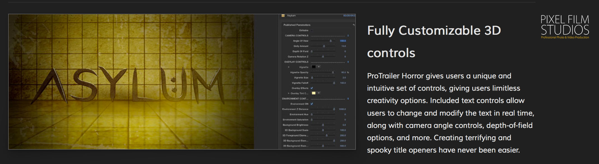Viewport: 599px width, 164px height.
Task: Click the Environment Hue slider handle
Action: [x=312, y=114]
